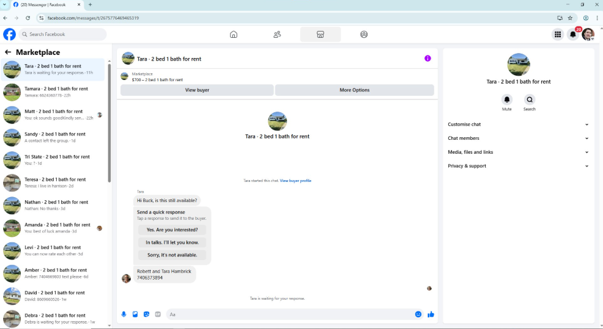
Task: Open the Facebook logo home link
Action: (x=10, y=34)
